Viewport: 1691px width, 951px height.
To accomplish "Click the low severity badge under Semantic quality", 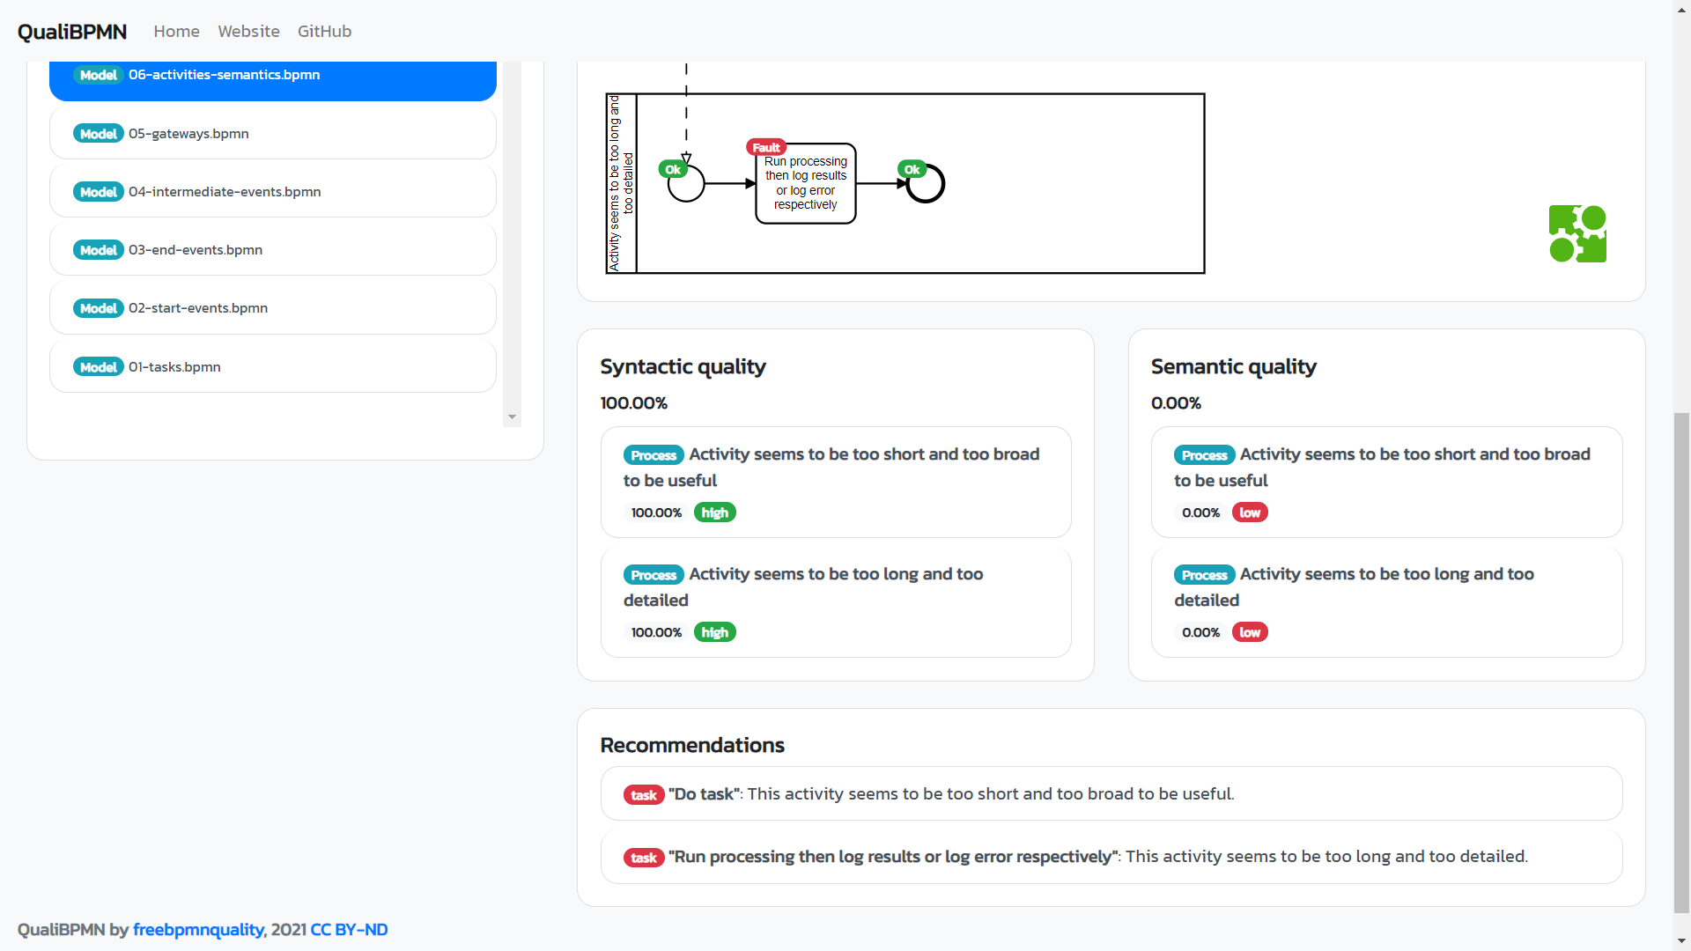I will pos(1250,512).
